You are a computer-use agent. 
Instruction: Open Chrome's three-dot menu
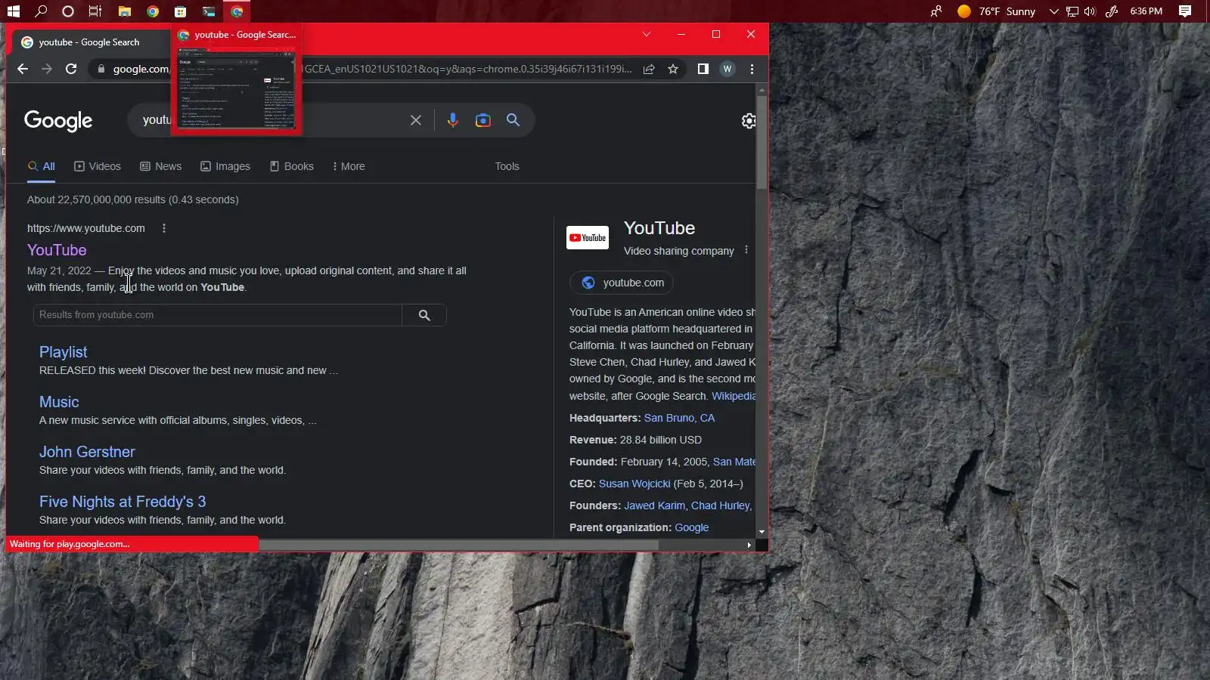click(x=752, y=69)
